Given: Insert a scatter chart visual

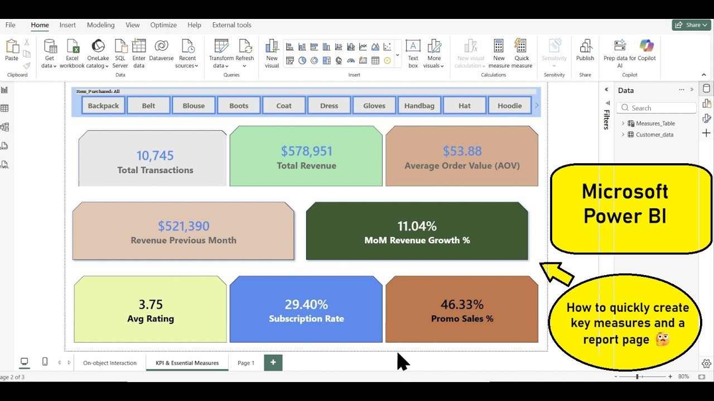Looking at the screenshot, I should (388, 47).
